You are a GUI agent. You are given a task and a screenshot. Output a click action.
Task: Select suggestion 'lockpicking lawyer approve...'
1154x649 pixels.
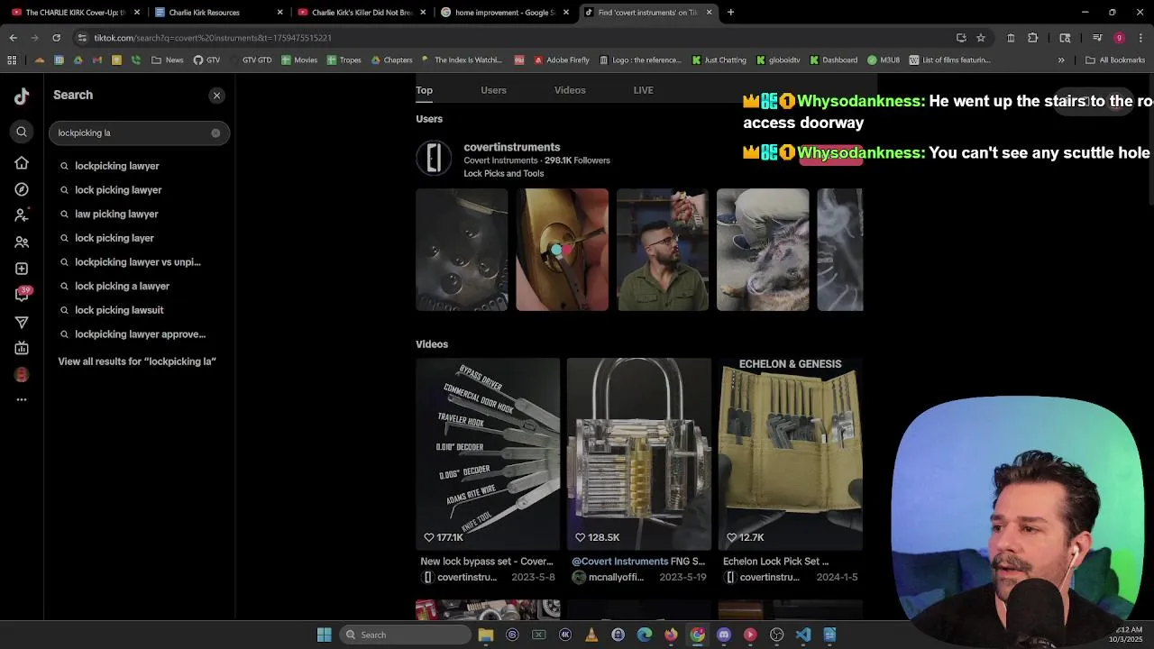coord(140,334)
